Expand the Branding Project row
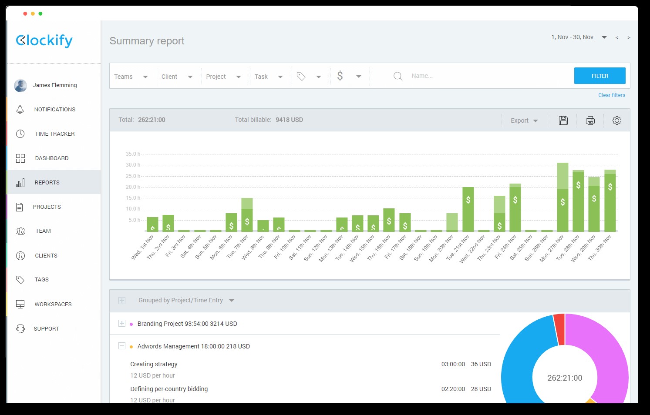Screen dimensions: 650x415 pos(122,323)
